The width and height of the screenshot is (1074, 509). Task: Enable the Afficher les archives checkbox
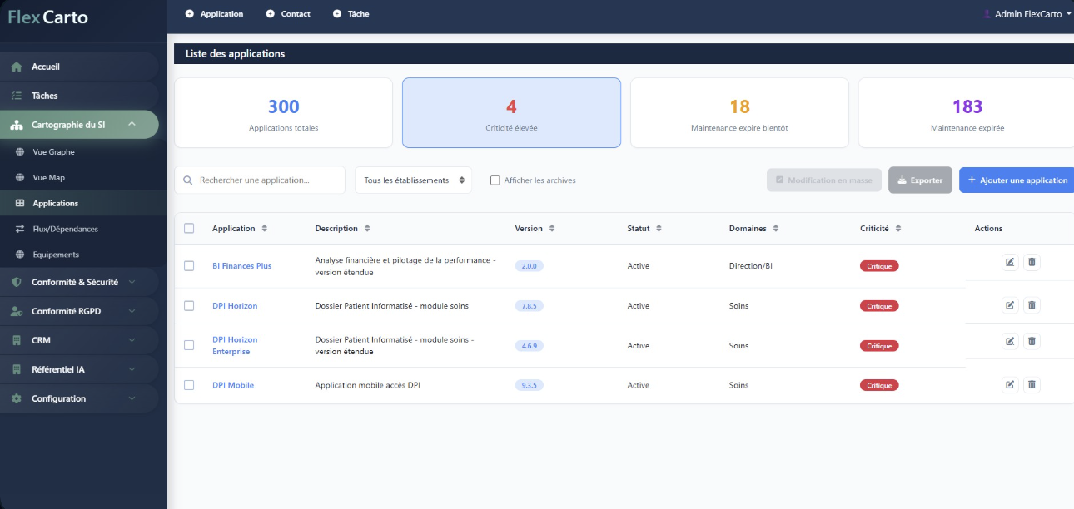click(495, 180)
